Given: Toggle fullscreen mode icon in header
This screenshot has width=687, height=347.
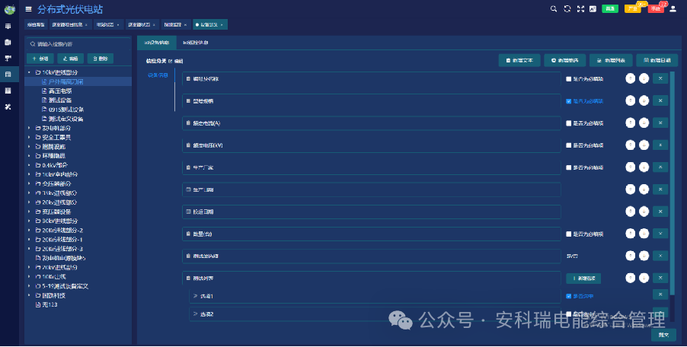Looking at the screenshot, I should [580, 9].
